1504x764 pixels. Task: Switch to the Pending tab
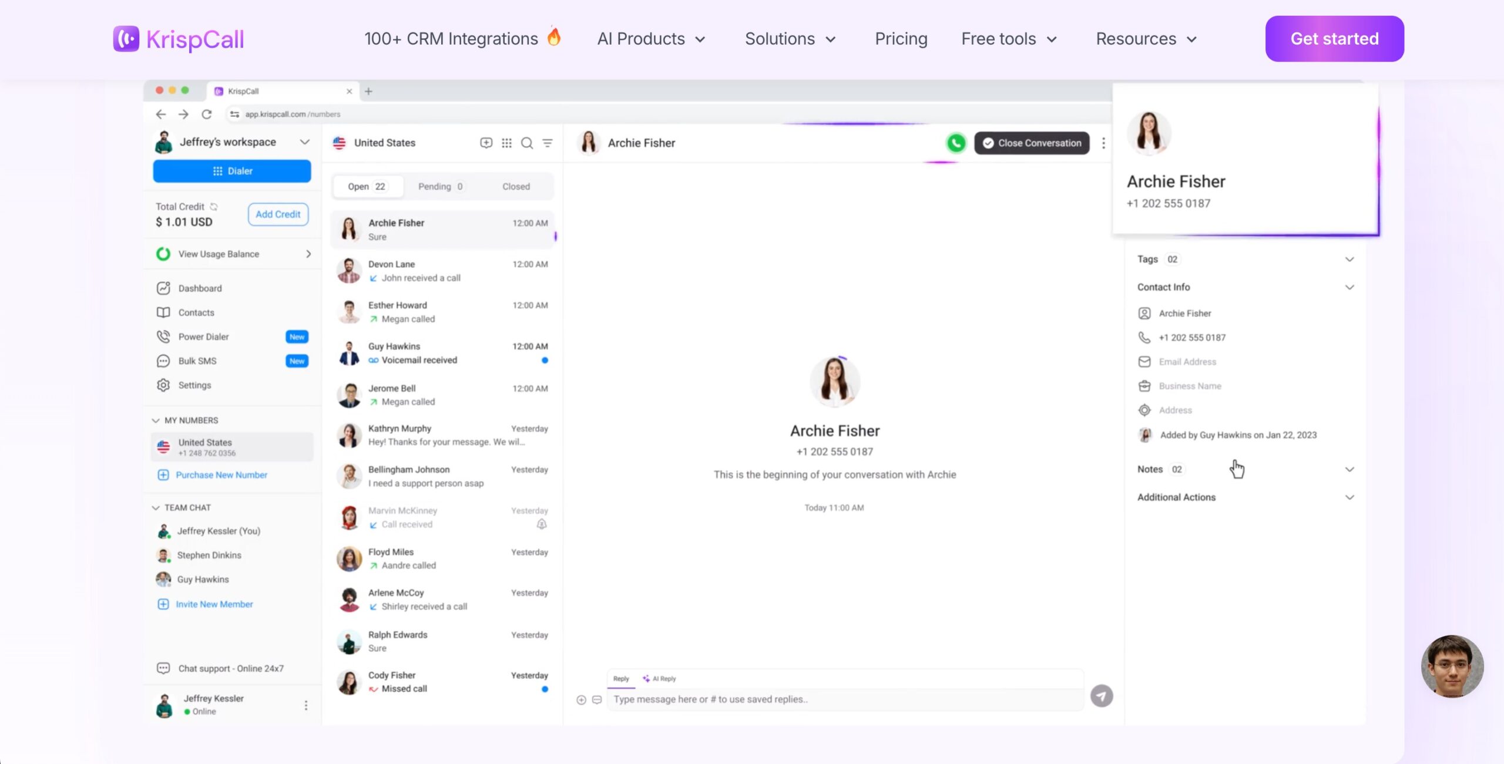[440, 186]
